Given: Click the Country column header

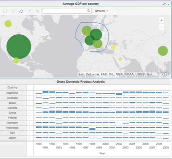Looking at the screenshot, I should click(x=12, y=87).
